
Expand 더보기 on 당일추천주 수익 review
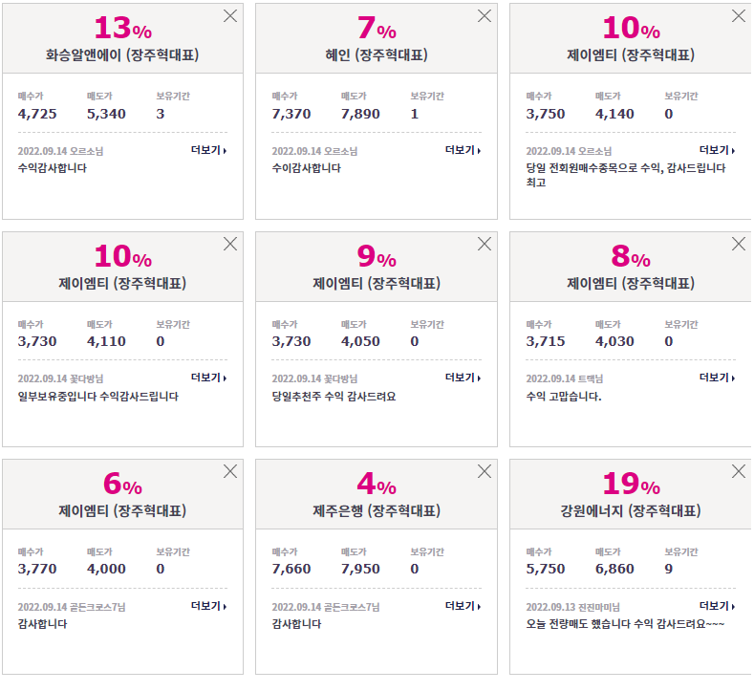pyautogui.click(x=463, y=378)
